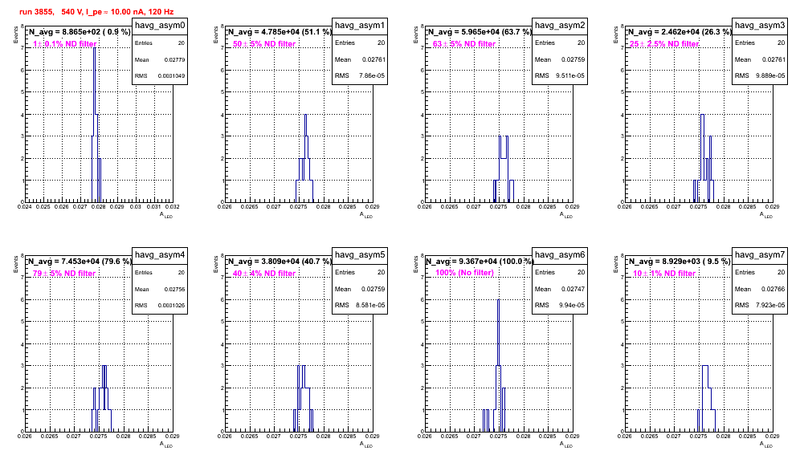Select the havg_asym1 stats box title
The image size is (800, 459).
click(x=360, y=26)
